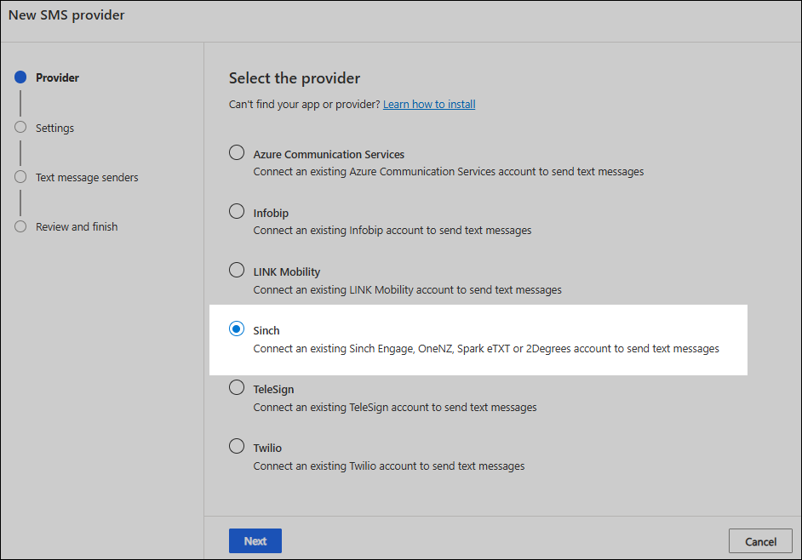This screenshot has height=560, width=802.
Task: Jump to the Settings wizard step
Action: (x=54, y=128)
